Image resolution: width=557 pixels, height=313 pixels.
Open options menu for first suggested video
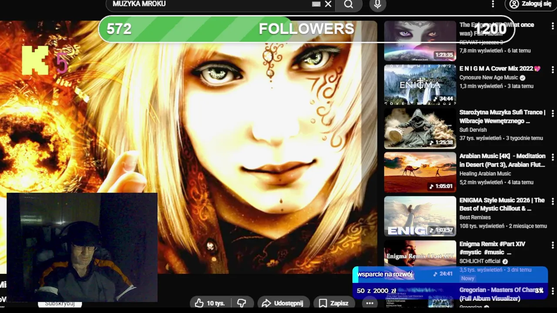tap(553, 26)
